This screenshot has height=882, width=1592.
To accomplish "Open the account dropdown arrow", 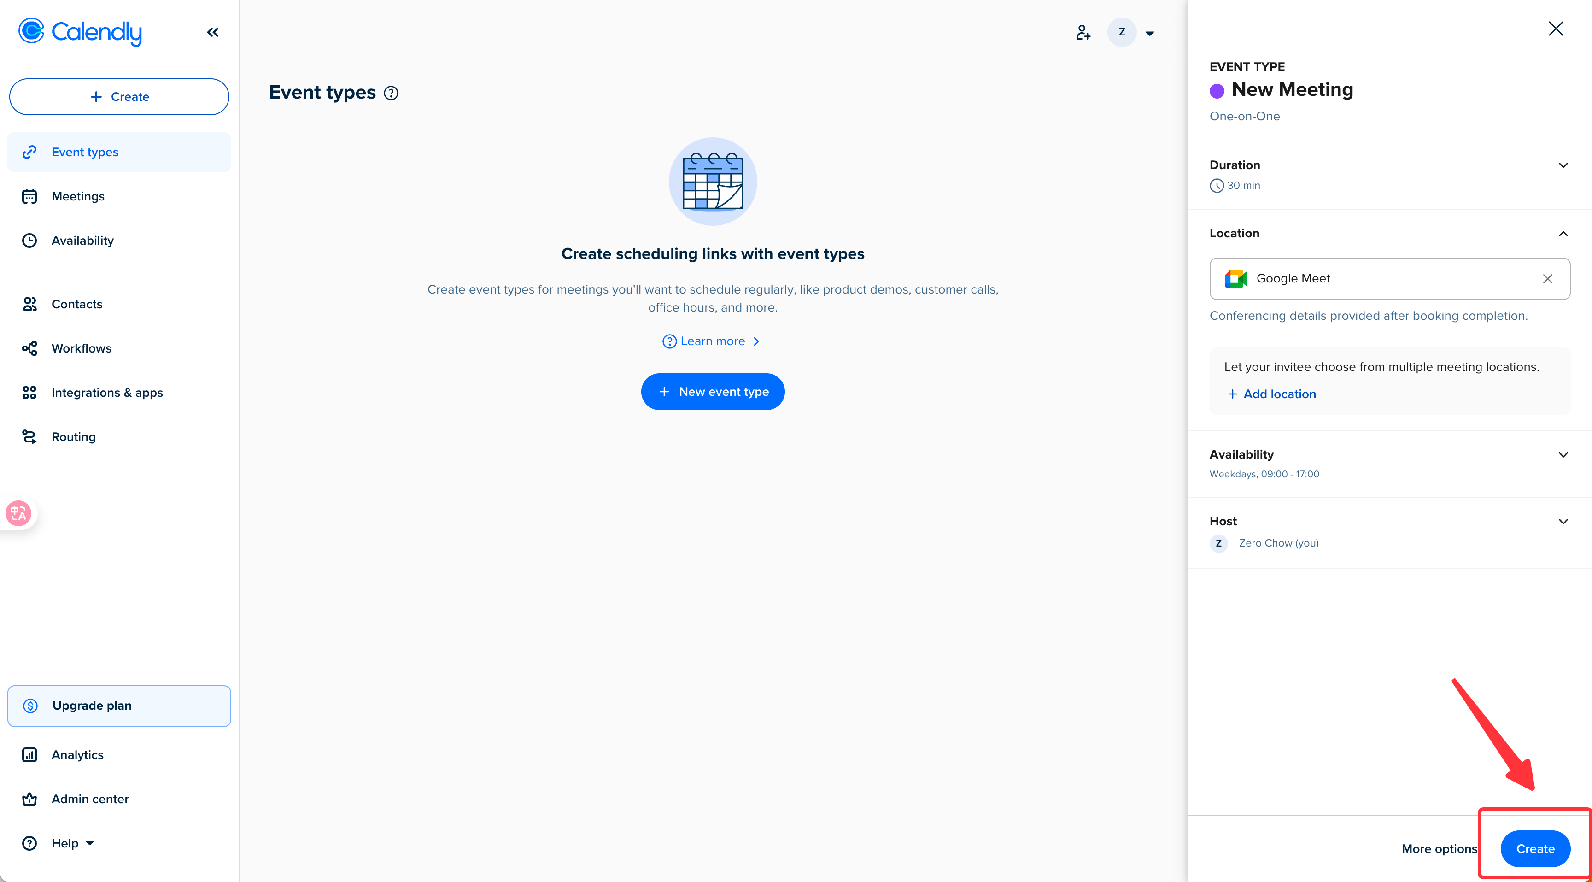I will pyautogui.click(x=1149, y=33).
